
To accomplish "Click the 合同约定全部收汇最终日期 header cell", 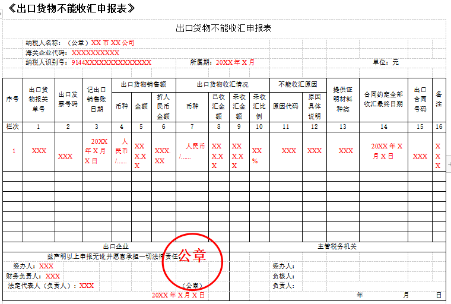I will 383,99.
